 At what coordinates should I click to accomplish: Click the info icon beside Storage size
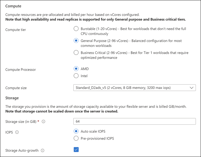pyautogui.click(x=44, y=122)
